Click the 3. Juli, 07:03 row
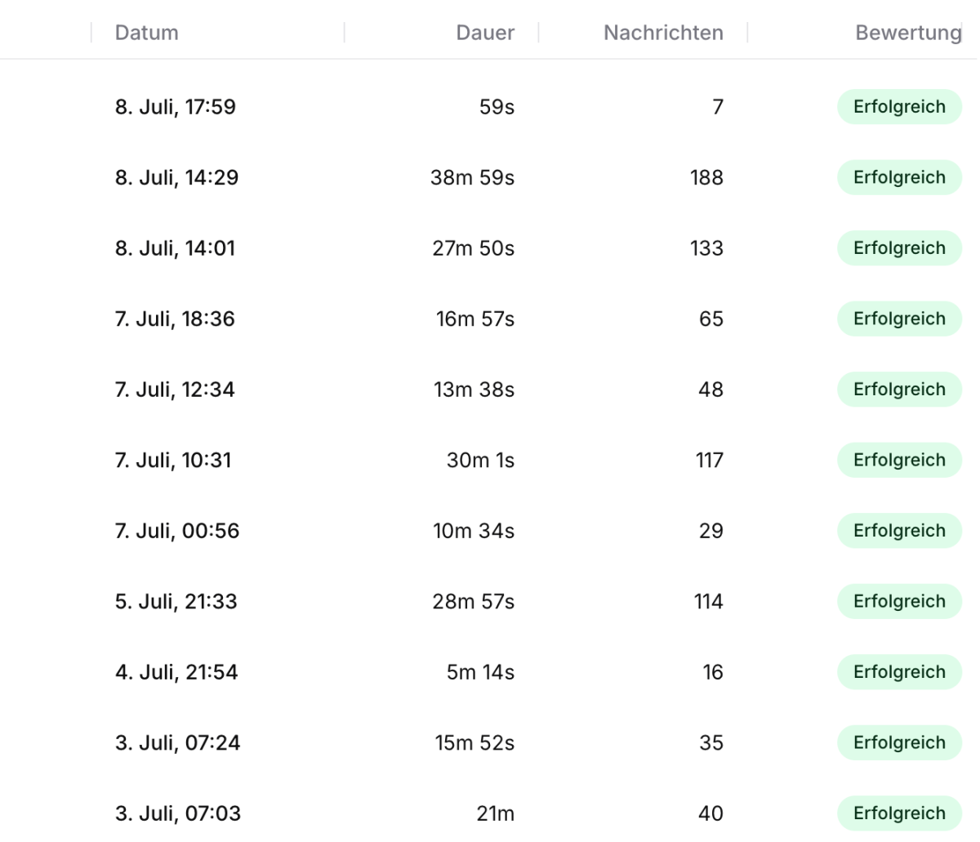The height and width of the screenshot is (842, 980). tap(490, 813)
